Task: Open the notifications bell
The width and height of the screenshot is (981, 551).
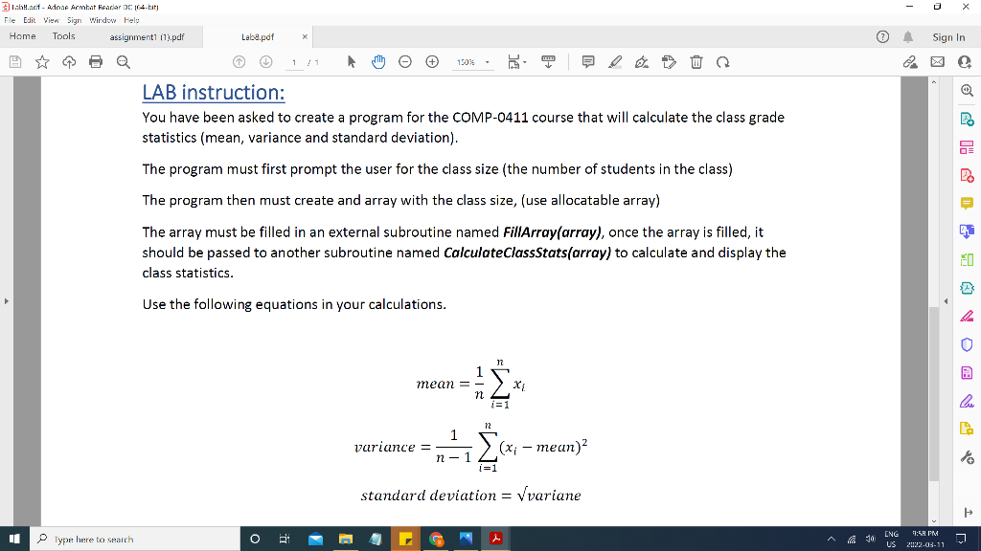Action: [x=908, y=37]
